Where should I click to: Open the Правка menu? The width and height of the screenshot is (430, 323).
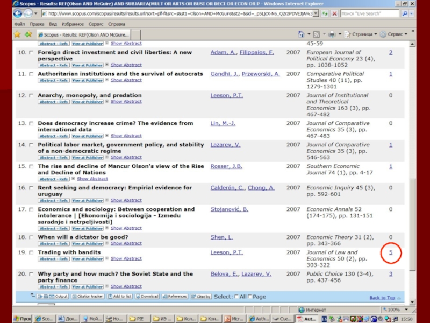pos(37,24)
